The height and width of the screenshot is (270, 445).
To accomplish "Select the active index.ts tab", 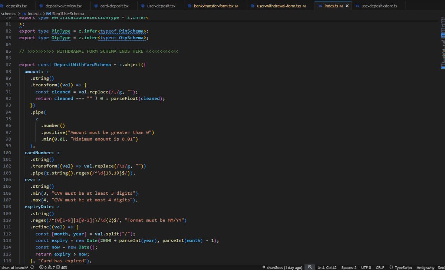I will click(333, 6).
